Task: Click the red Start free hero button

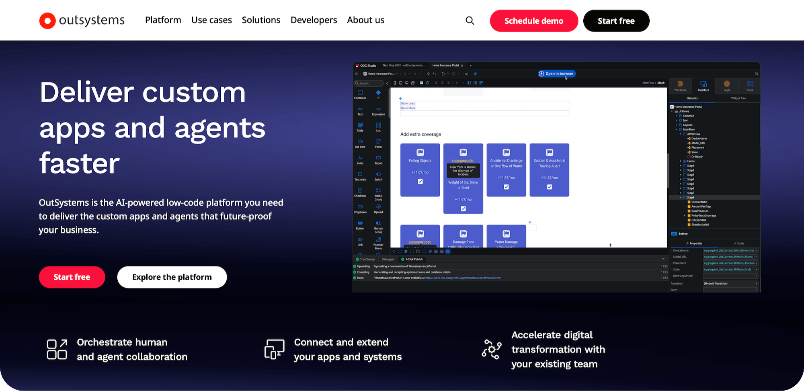Action: click(72, 277)
